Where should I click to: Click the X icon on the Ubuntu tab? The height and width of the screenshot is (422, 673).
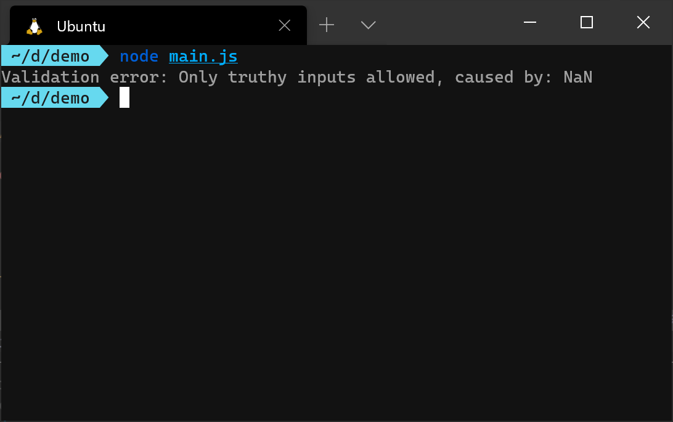[x=284, y=25]
